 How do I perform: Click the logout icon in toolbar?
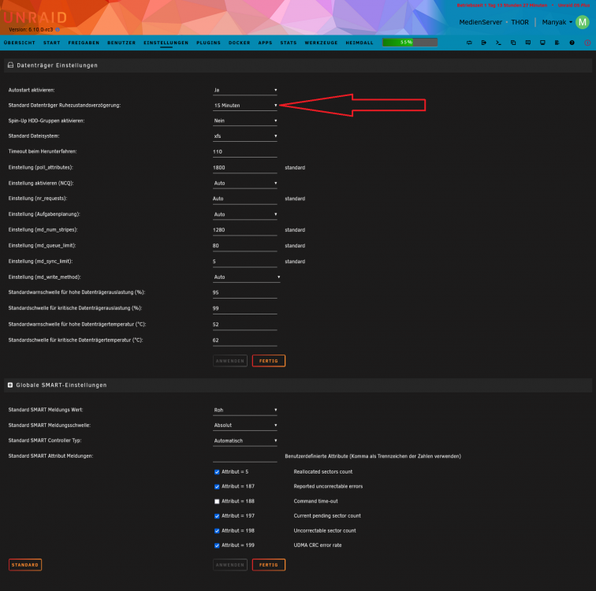(x=484, y=43)
